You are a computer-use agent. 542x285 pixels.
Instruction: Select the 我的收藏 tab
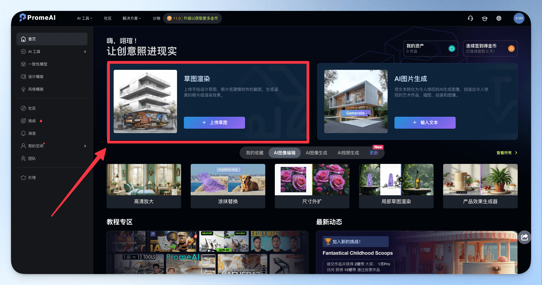(x=255, y=153)
